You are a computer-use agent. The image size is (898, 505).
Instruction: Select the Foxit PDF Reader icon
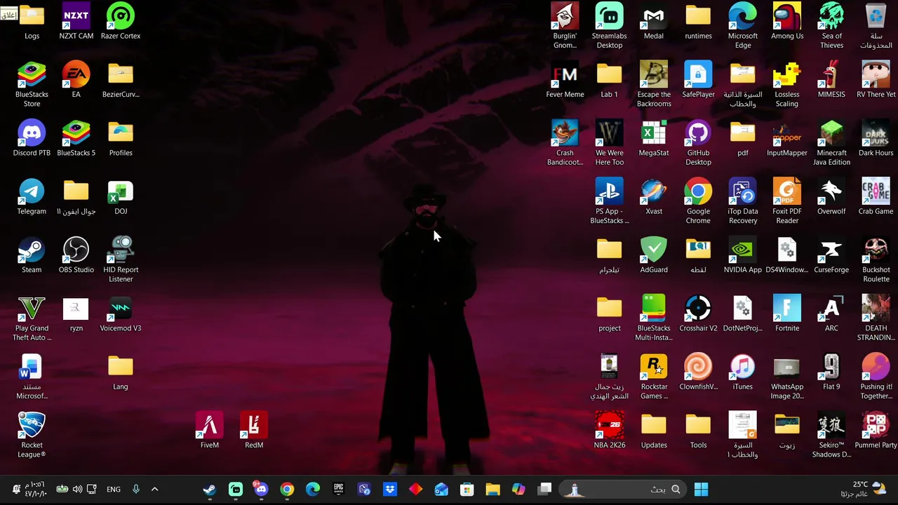[787, 202]
